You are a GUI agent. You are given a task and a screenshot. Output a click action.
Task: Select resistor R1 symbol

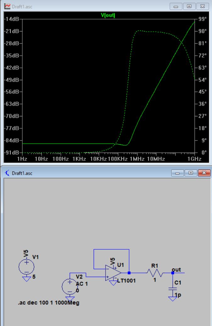click(x=155, y=273)
